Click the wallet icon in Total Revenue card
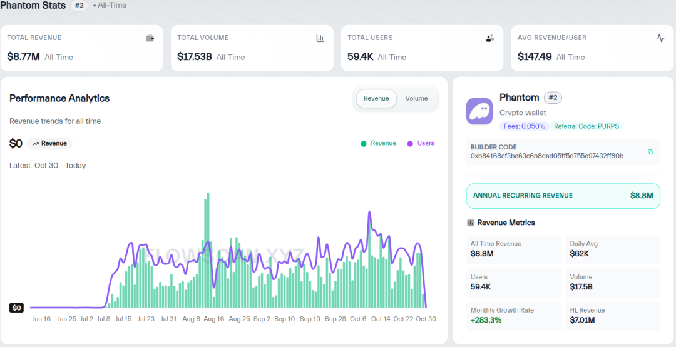The width and height of the screenshot is (676, 347). (x=150, y=38)
